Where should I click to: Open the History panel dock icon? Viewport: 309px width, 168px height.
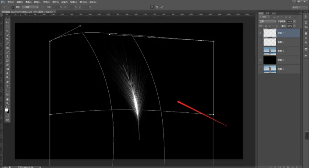pyautogui.click(x=306, y=17)
